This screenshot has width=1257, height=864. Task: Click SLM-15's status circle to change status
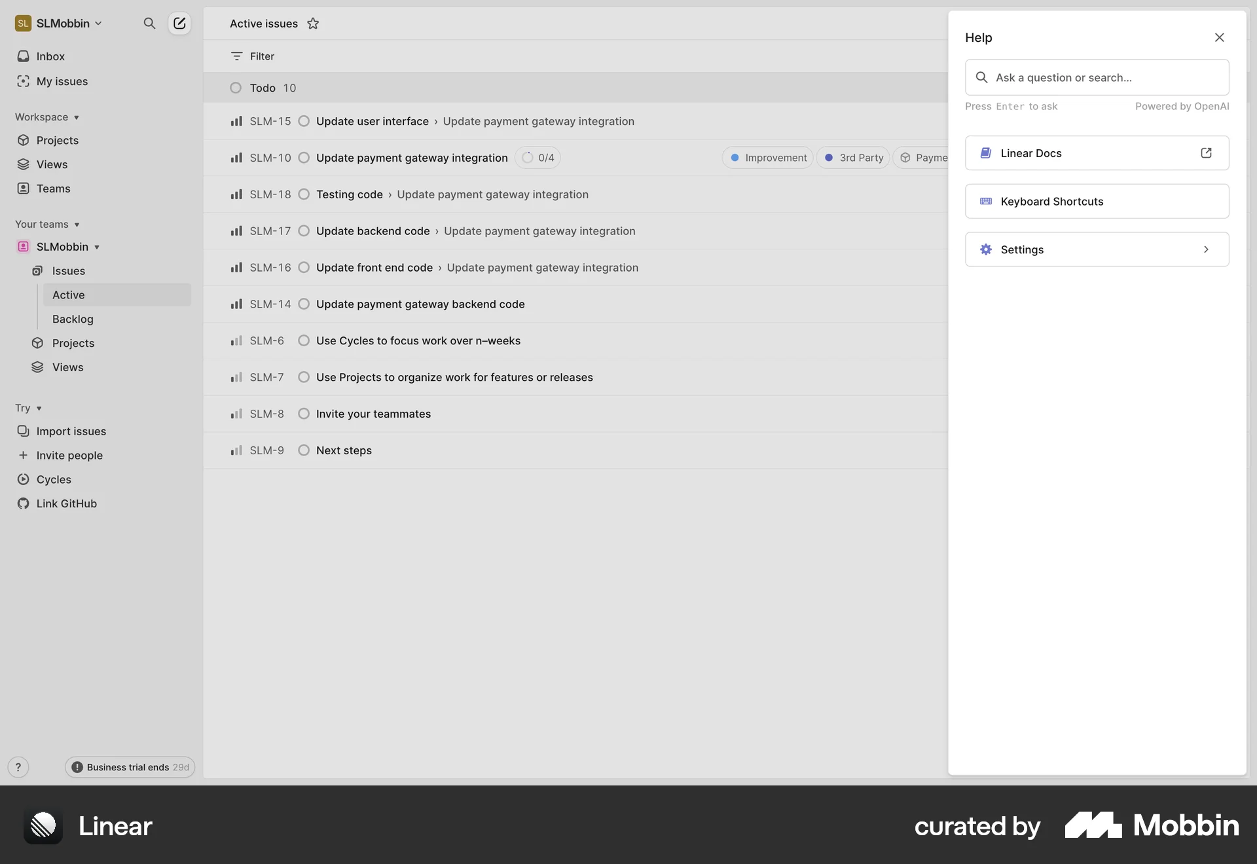point(303,121)
